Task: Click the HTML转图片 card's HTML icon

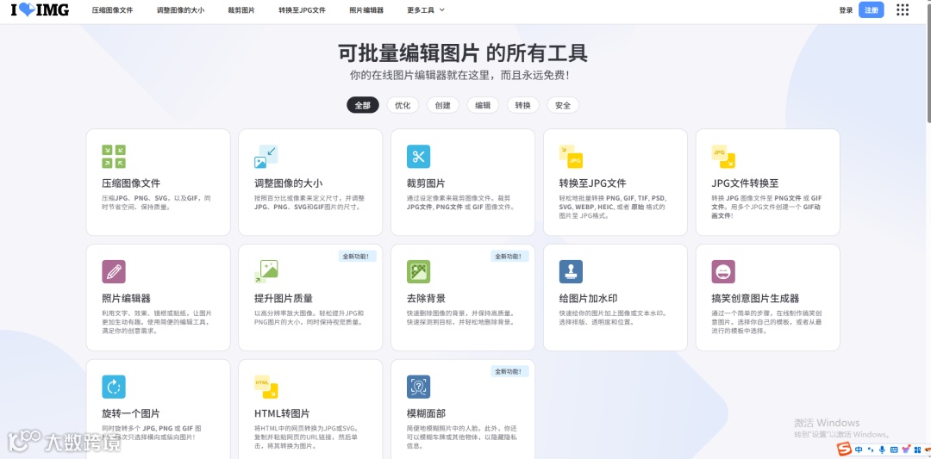Action: 266,387
